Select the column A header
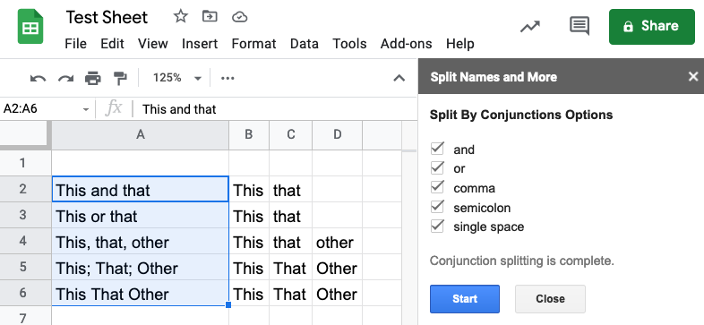Image resolution: width=704 pixels, height=325 pixels. (x=141, y=134)
